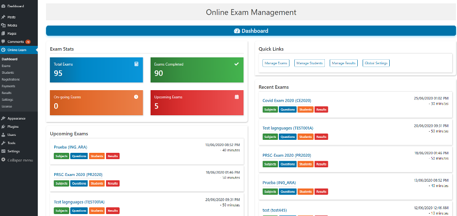Click the Tools wrench icon

click(x=4, y=143)
